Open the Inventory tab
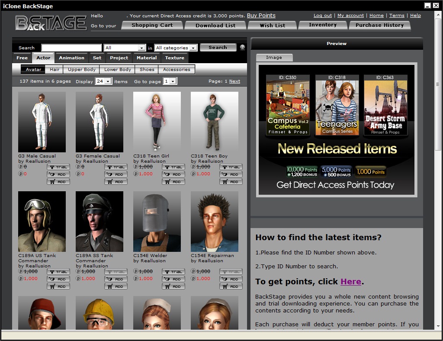 [323, 25]
